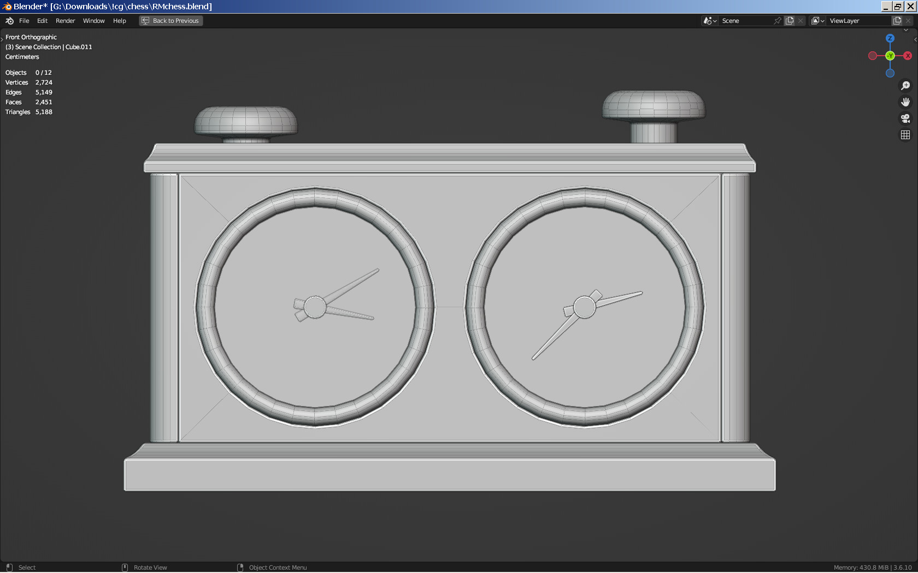Click the negative Z axis circle on gizmo

[890, 73]
